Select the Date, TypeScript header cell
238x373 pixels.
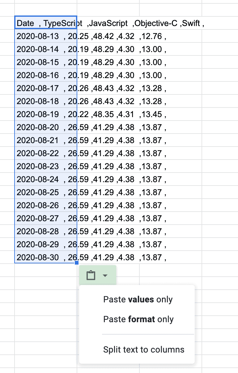coord(46,23)
